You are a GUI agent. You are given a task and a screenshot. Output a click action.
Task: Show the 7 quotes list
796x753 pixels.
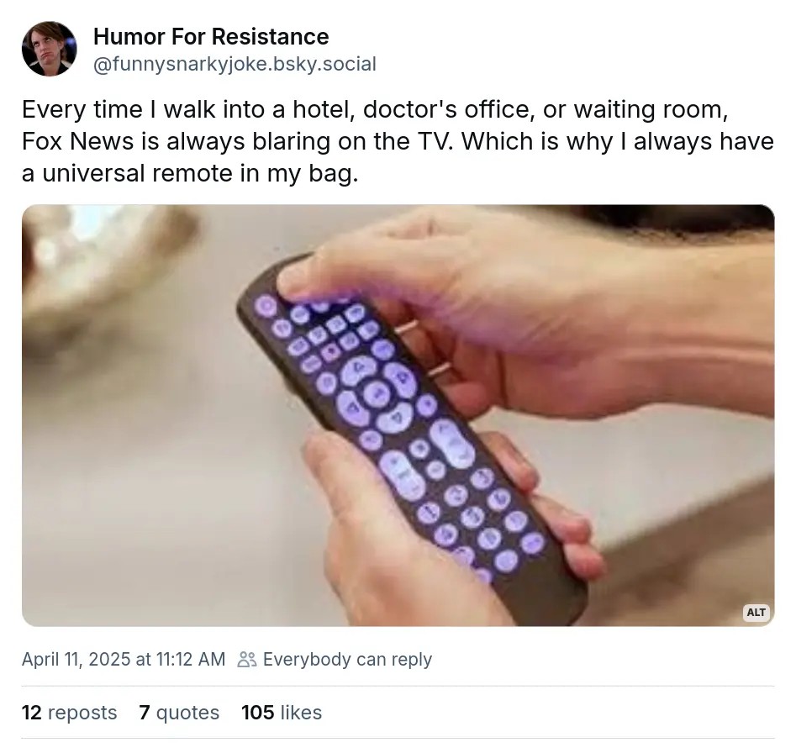(179, 713)
